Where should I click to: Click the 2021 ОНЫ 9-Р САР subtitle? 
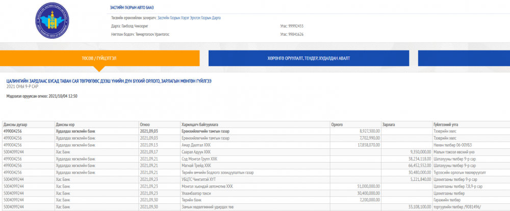(22, 87)
